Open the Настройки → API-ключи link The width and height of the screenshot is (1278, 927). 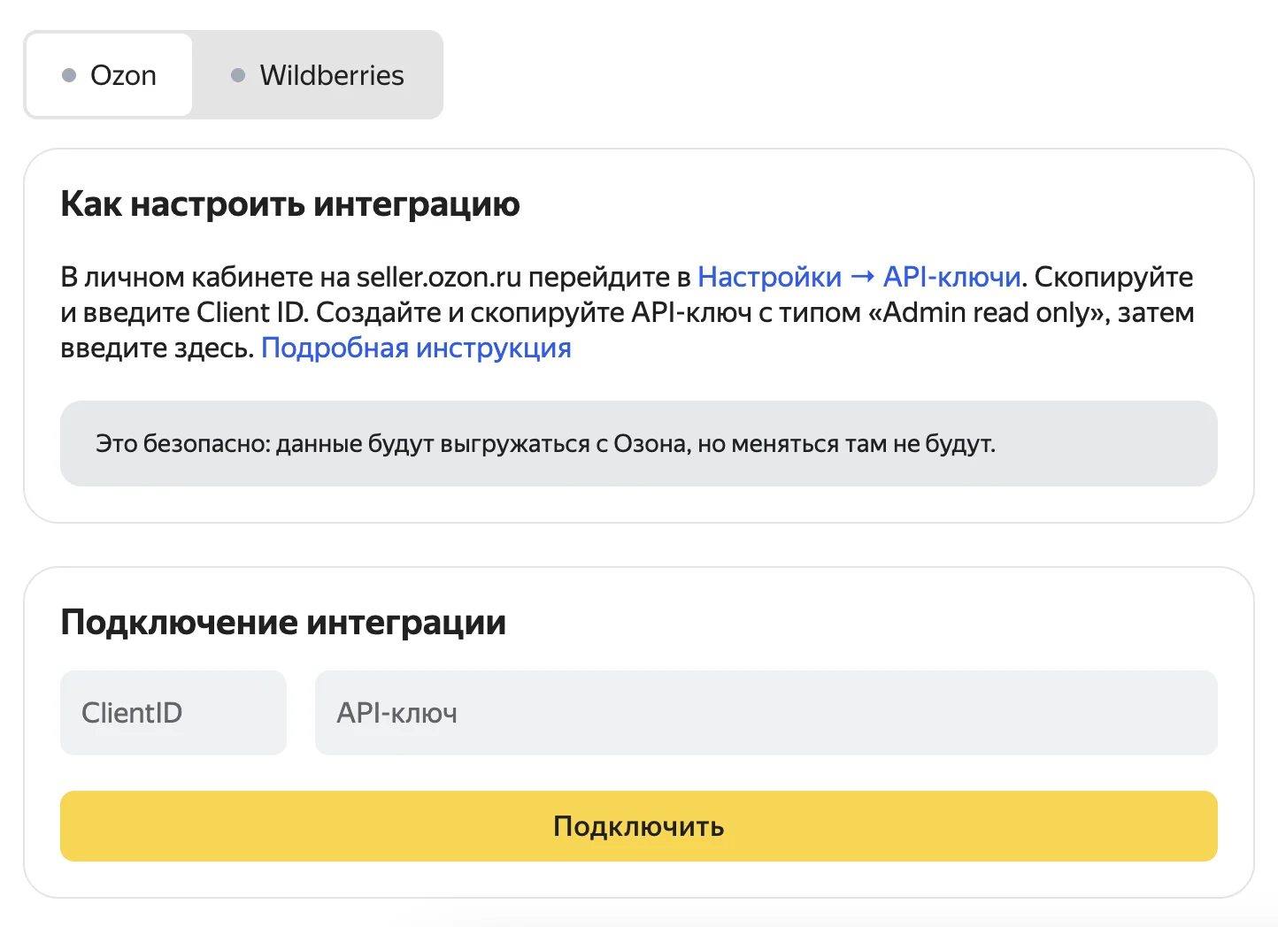pos(859,277)
